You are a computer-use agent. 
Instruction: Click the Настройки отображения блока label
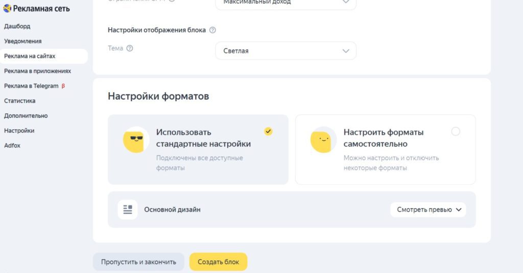click(157, 30)
